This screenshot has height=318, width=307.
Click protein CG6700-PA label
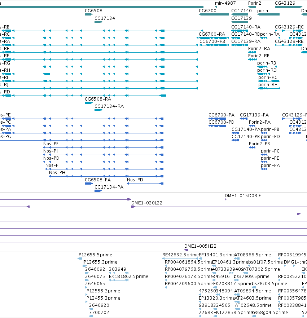pos(222,115)
